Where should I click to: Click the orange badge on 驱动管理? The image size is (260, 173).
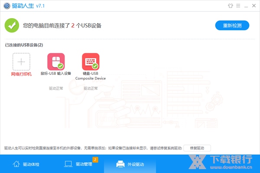coord(95,160)
